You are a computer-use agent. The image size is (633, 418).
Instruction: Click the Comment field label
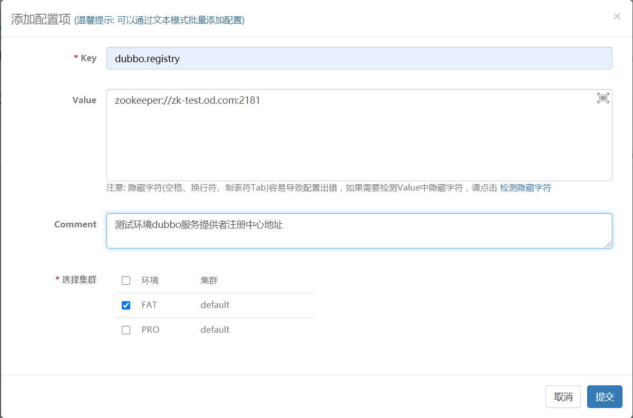75,224
